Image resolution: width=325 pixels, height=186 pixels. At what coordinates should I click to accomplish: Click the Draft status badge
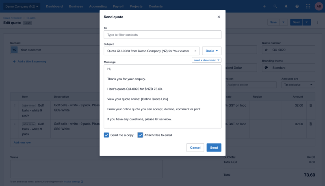27,23
